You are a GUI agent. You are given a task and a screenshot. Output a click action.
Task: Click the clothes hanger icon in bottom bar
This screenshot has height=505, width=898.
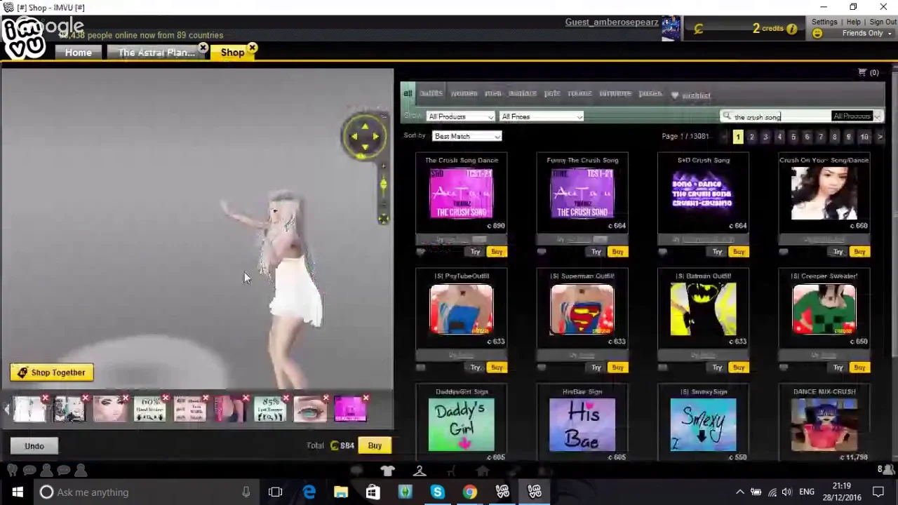[420, 471]
